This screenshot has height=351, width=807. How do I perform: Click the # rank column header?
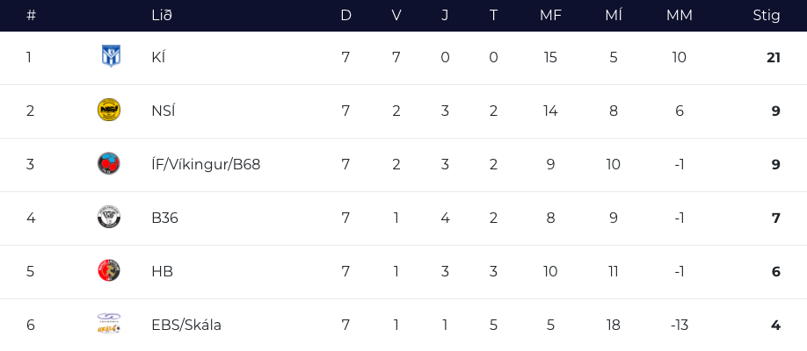(31, 15)
